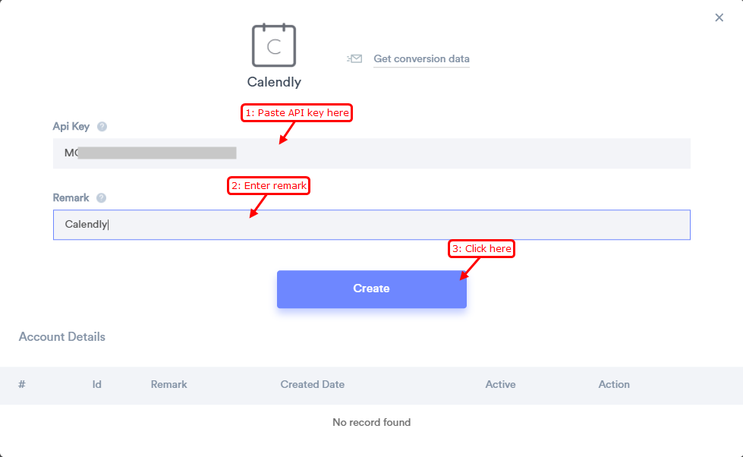743x457 pixels.
Task: Click the Account Details heading
Action: [62, 336]
